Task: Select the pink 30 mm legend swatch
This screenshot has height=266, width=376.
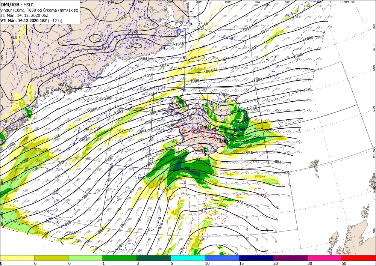Action: (325, 258)
